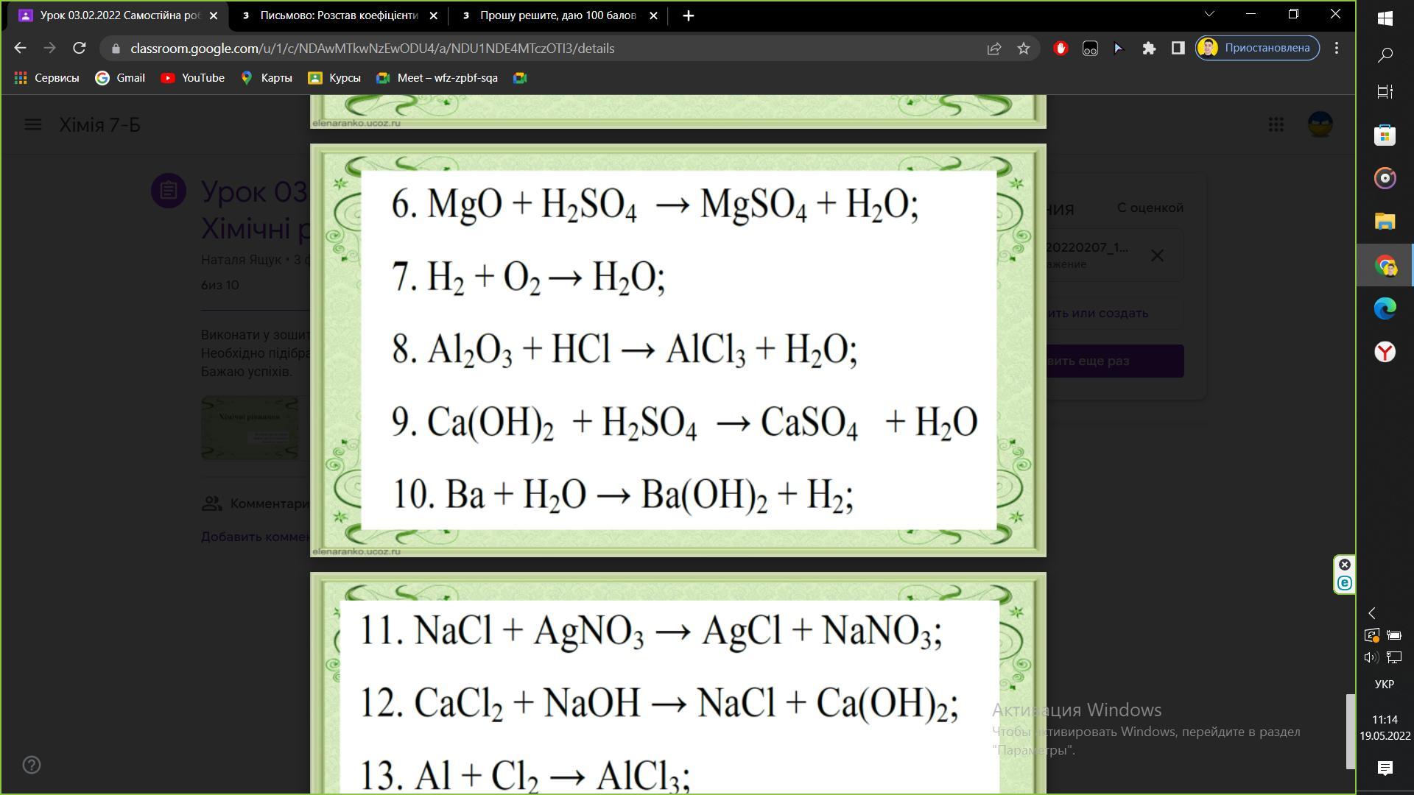This screenshot has height=795, width=1414.
Task: Open the help question mark icon
Action: [x=32, y=766]
